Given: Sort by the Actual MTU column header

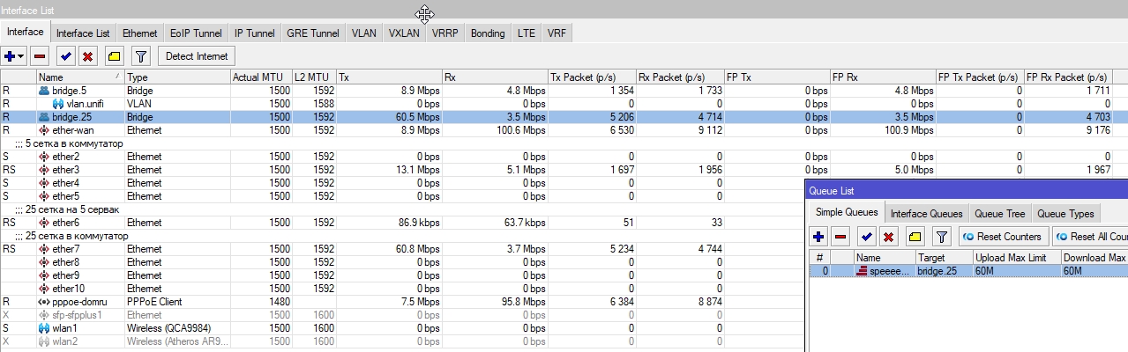Looking at the screenshot, I should click(x=261, y=77).
